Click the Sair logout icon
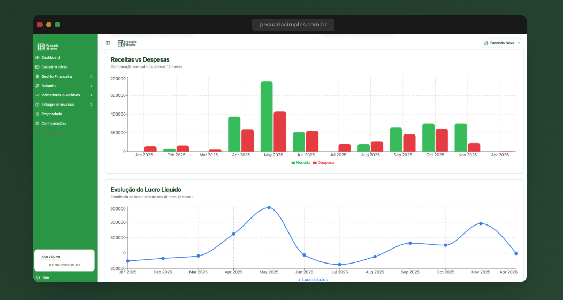This screenshot has height=300, width=563. (x=38, y=277)
